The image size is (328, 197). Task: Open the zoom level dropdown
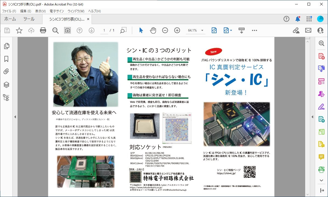202,30
